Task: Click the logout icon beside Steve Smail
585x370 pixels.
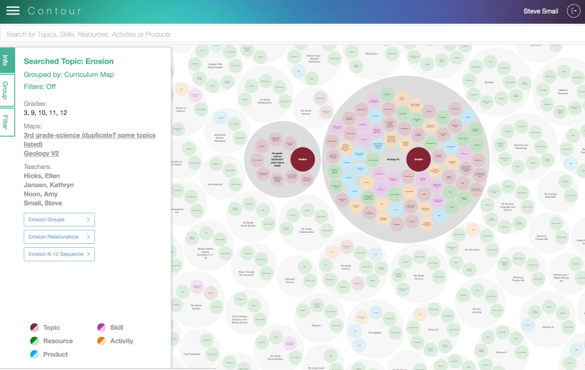Action: coord(573,11)
